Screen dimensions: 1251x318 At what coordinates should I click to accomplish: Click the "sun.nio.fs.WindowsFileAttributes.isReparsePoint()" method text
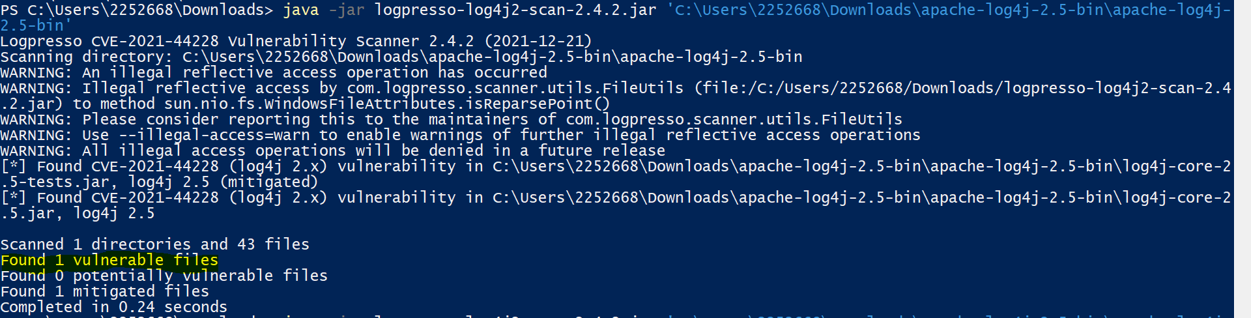point(354,104)
